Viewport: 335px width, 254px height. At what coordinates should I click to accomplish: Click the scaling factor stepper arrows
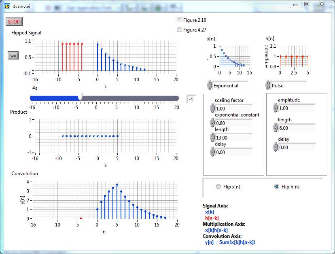click(212, 108)
